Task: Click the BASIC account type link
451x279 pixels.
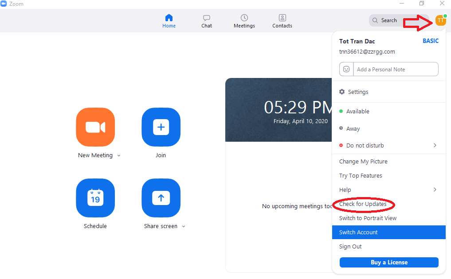Action: [x=430, y=41]
